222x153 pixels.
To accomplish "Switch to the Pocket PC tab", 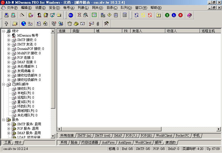I will coord(182,136).
